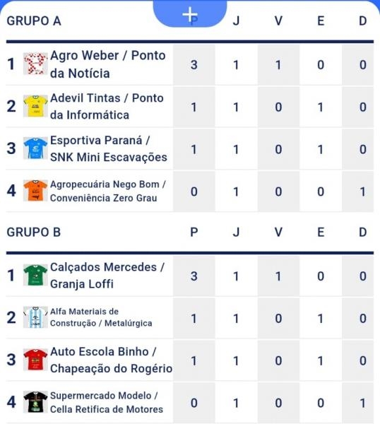Image resolution: width=380 pixels, height=424 pixels.
Task: Select the GRUPO B header
Action: (34, 232)
